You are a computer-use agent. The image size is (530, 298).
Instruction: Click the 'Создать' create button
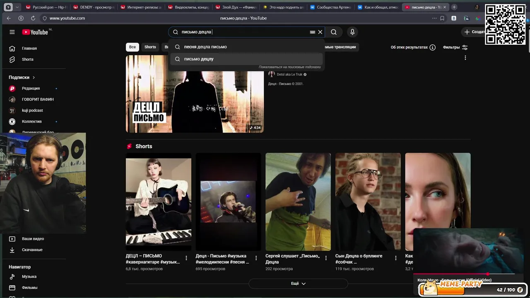click(x=475, y=32)
